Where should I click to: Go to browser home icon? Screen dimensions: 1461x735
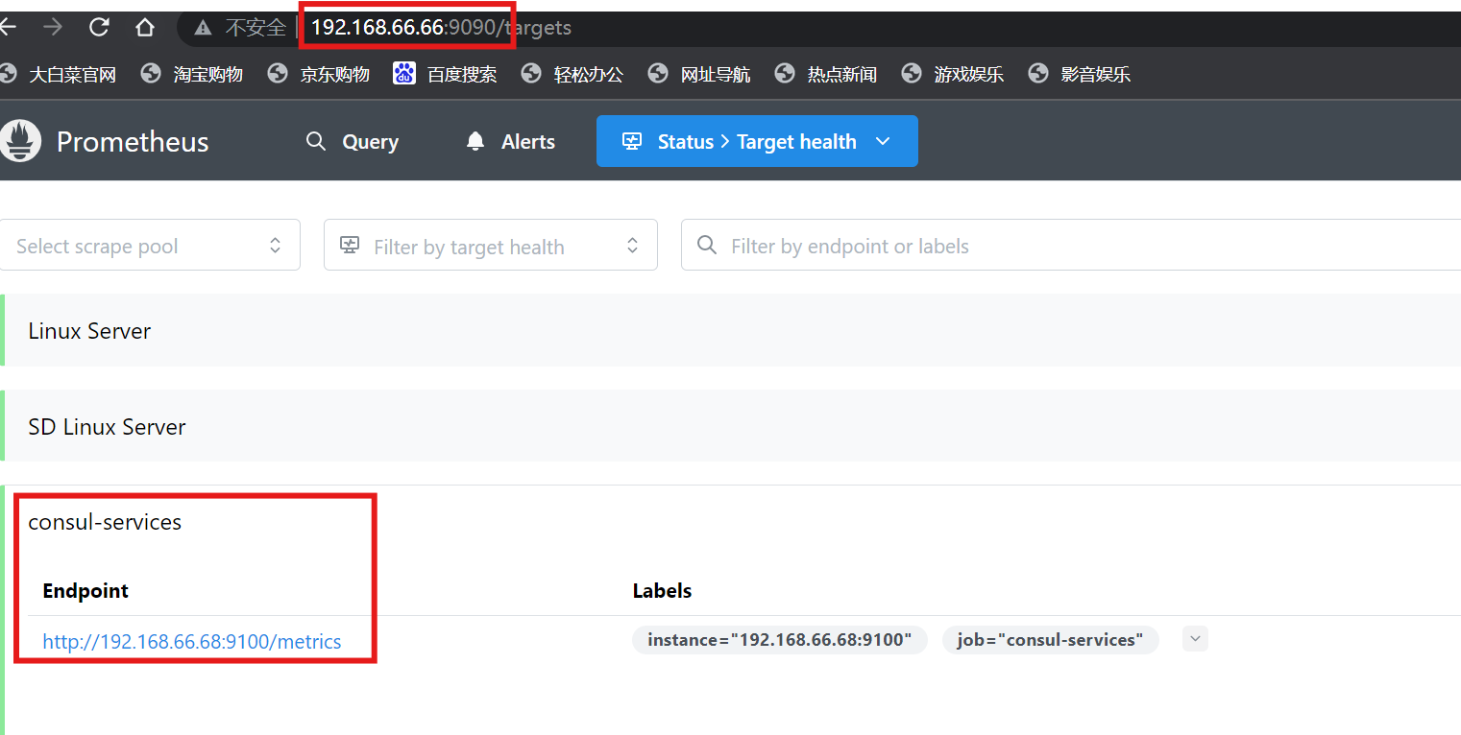coord(145,28)
